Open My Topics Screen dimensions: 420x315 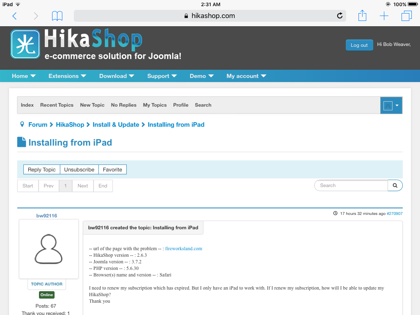(x=155, y=105)
